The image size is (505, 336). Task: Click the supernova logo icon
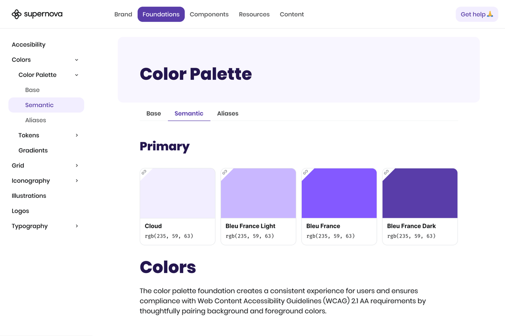(16, 14)
